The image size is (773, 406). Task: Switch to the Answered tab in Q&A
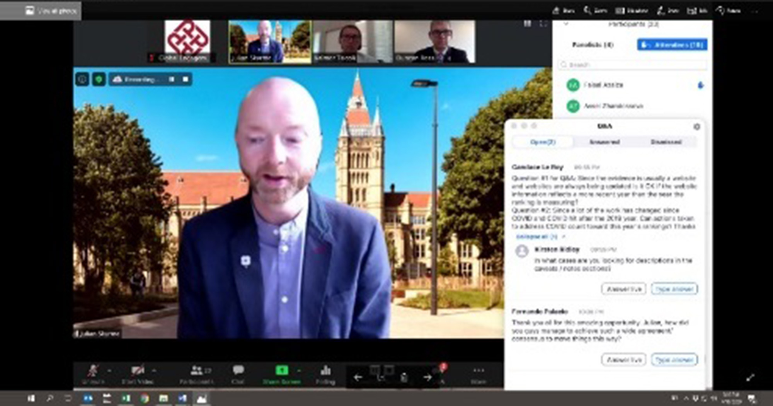point(604,142)
